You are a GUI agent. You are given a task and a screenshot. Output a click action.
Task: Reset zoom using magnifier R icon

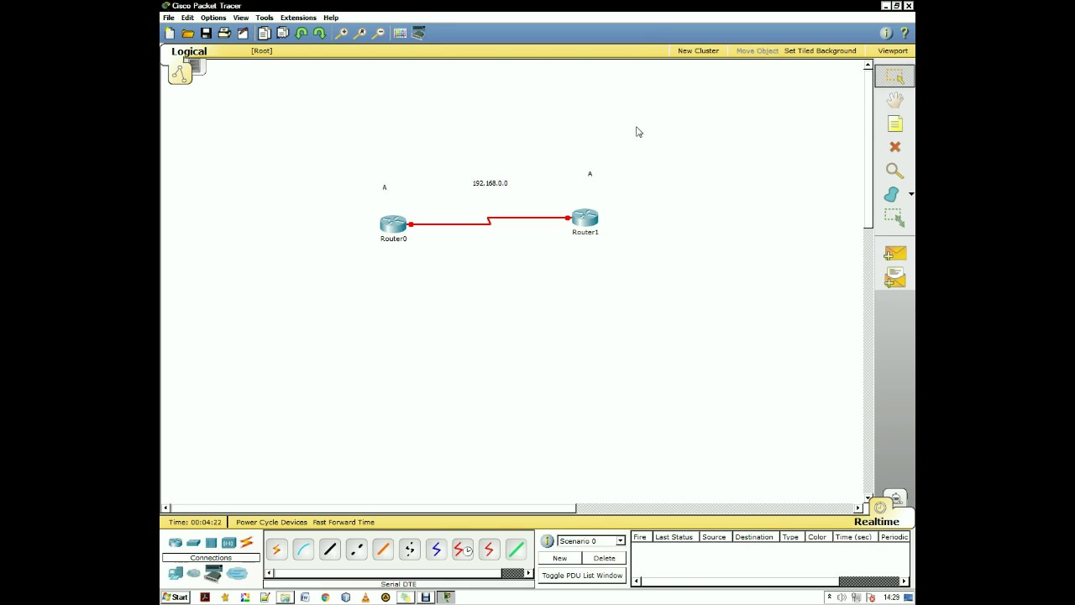pos(359,33)
